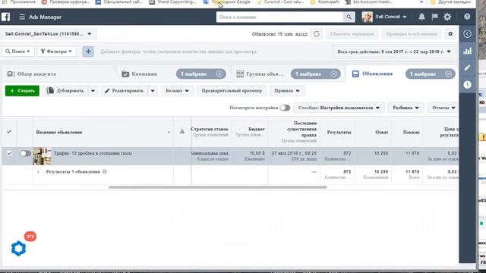Viewport: 486px width, 273px height.
Task: Toggle the view settings switch
Action: pyautogui.click(x=285, y=108)
